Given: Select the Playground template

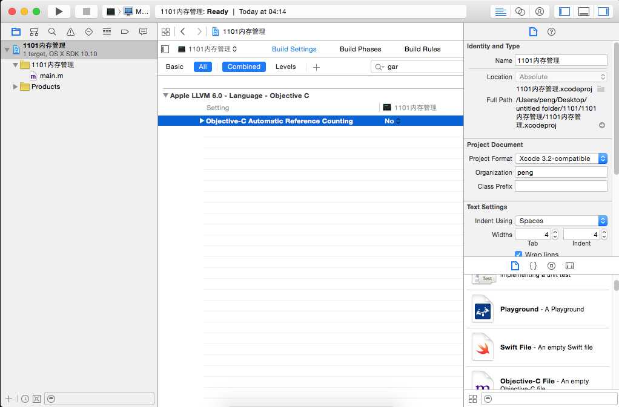Looking at the screenshot, I should [538, 309].
